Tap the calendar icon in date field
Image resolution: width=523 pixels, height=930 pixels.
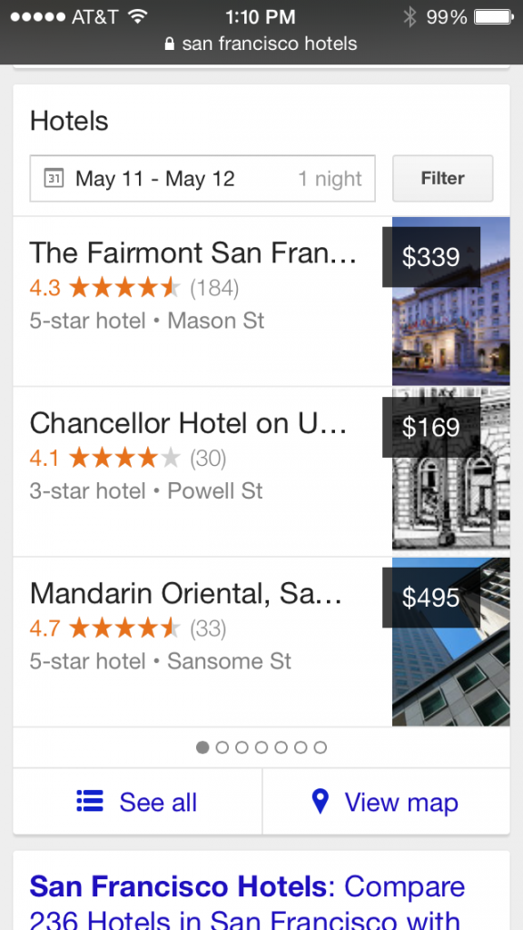coord(54,178)
